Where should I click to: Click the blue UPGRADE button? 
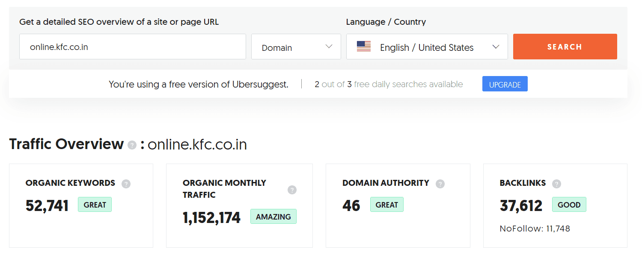pyautogui.click(x=505, y=84)
